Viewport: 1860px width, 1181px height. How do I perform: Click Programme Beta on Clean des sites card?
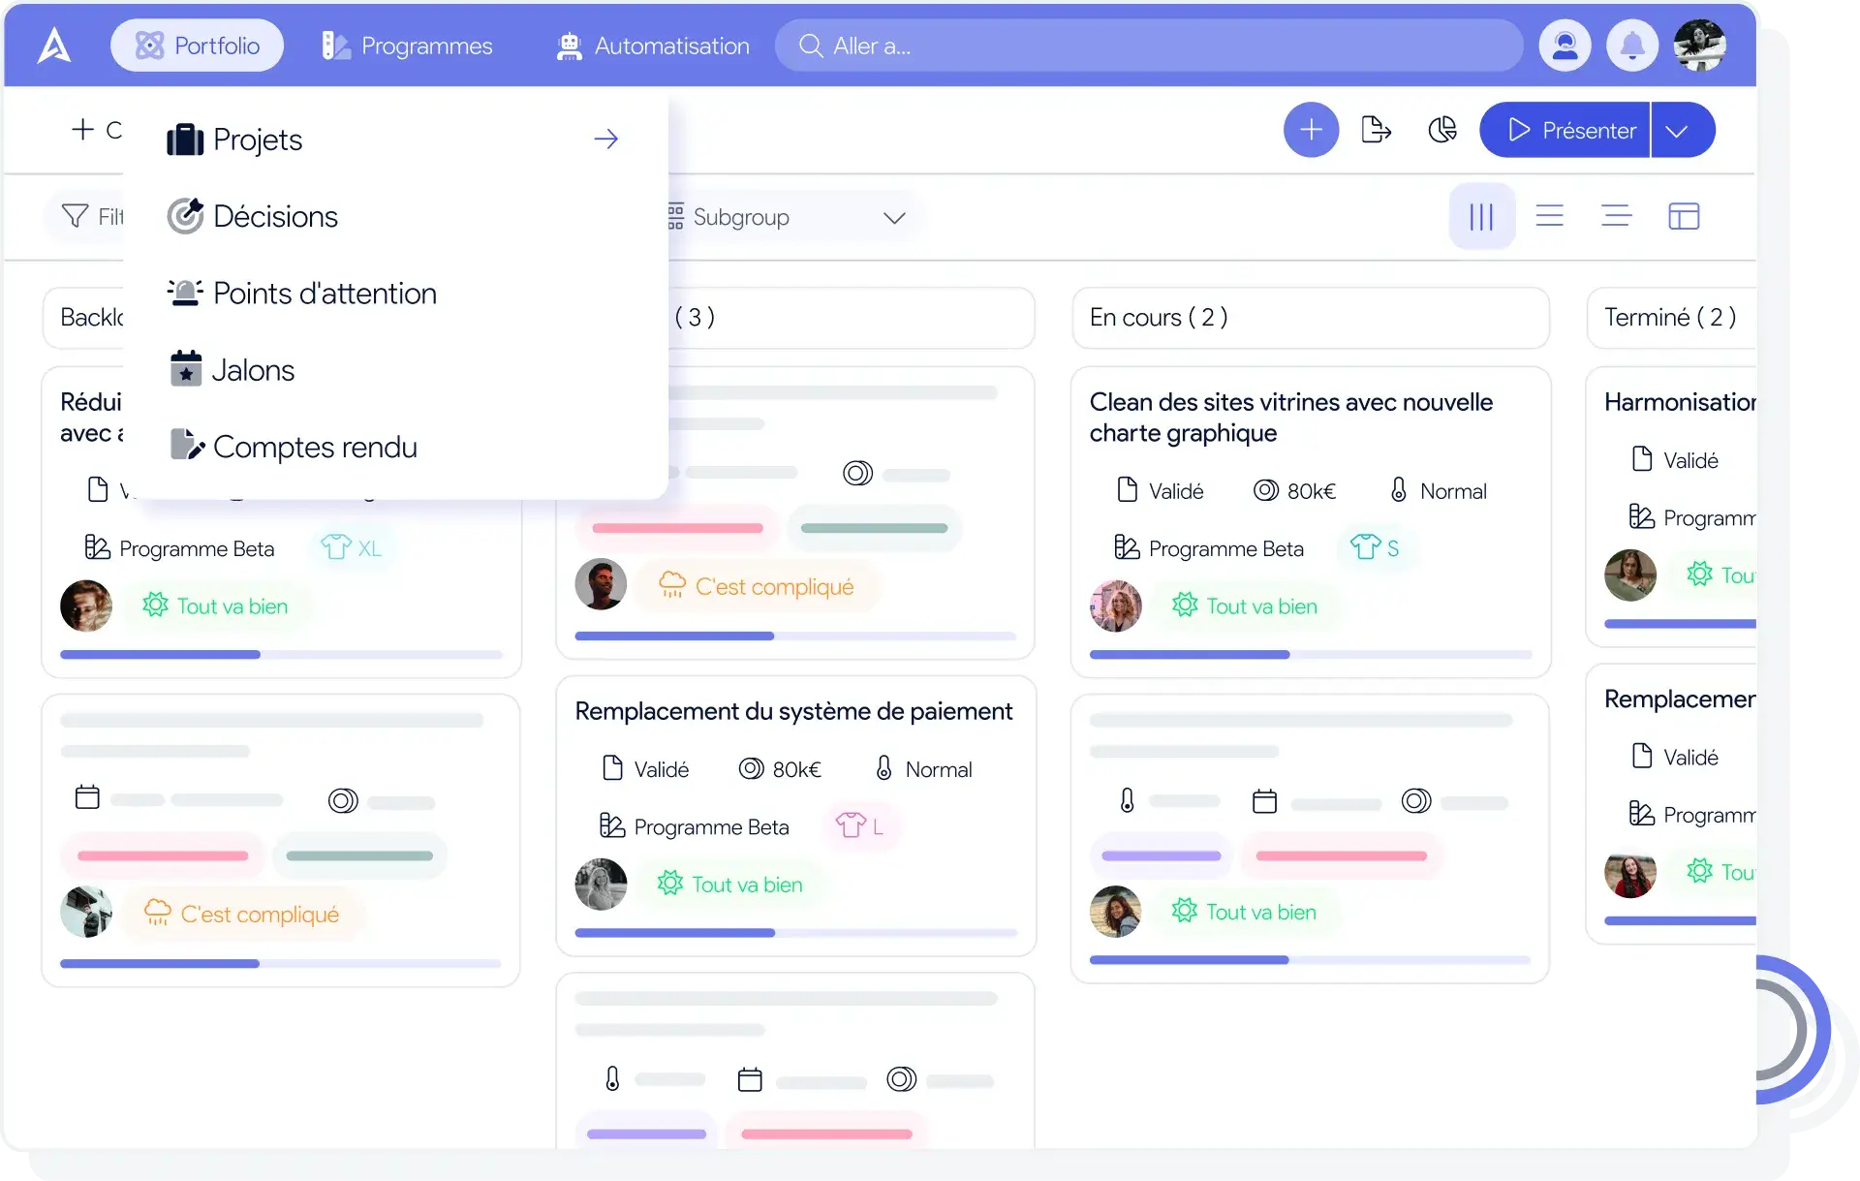coord(1209,548)
